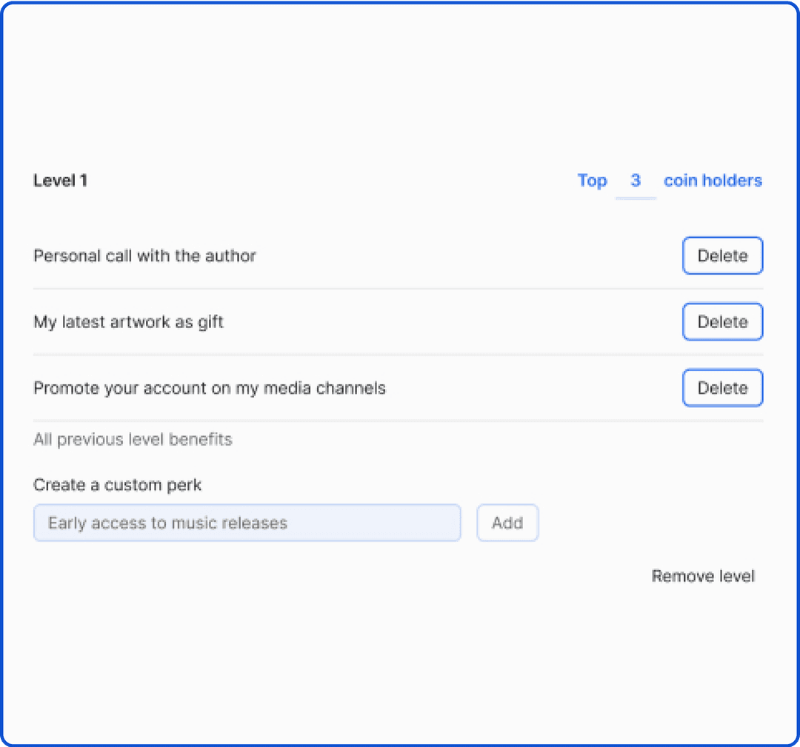
Task: Select the Personal call with the author text
Action: 144,255
